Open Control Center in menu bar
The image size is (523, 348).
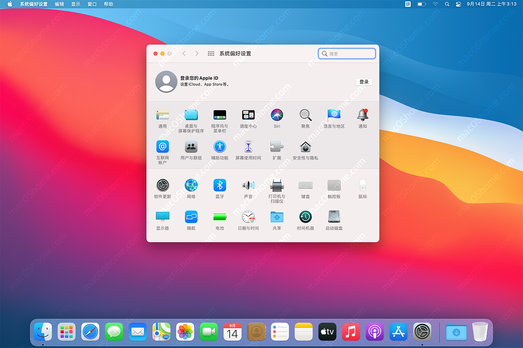click(458, 4)
